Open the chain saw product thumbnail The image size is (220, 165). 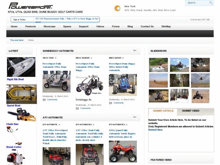pyautogui.click(x=21, y=115)
